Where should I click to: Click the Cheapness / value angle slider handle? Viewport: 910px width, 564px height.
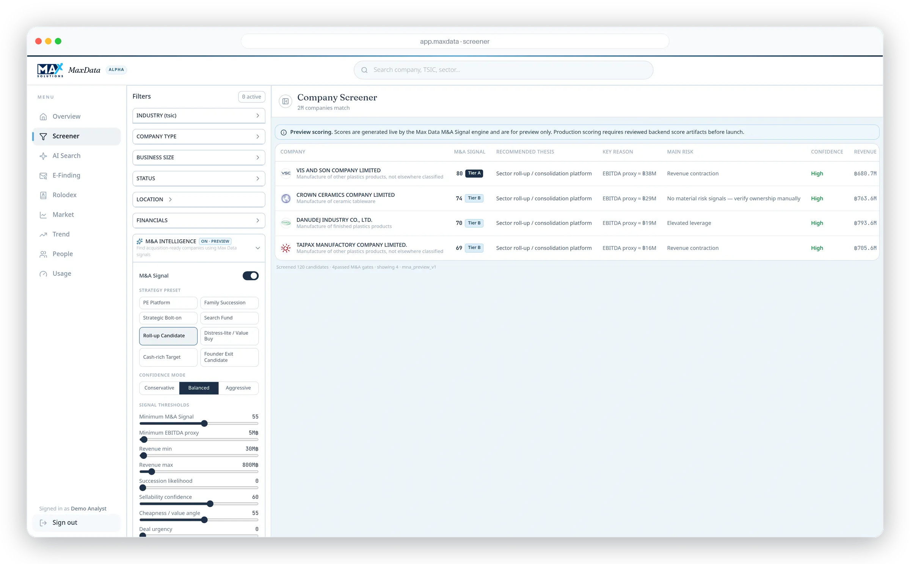[x=204, y=520]
